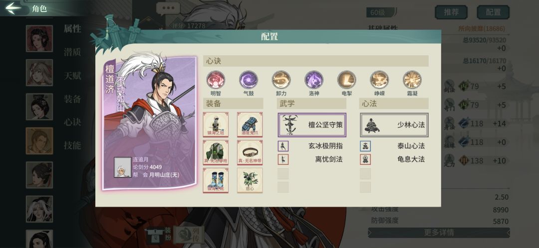Screen dimensions: 539x248
Task: Select the 气鼓 heart technique icon
Action: point(248,80)
